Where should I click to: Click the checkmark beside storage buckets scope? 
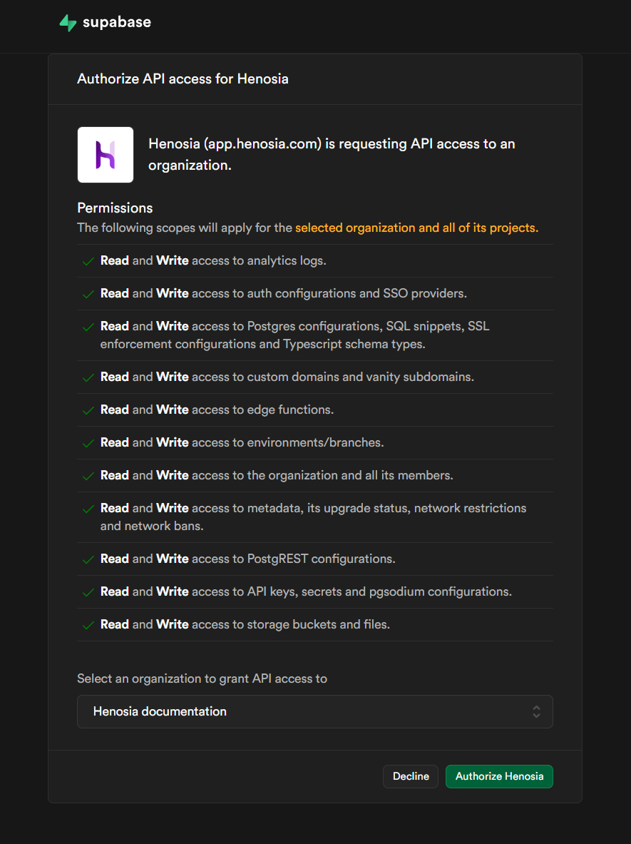(87, 624)
